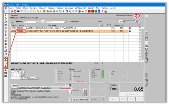
Task: Click the green recycle arrows sidebar icon
Action: tap(6, 63)
